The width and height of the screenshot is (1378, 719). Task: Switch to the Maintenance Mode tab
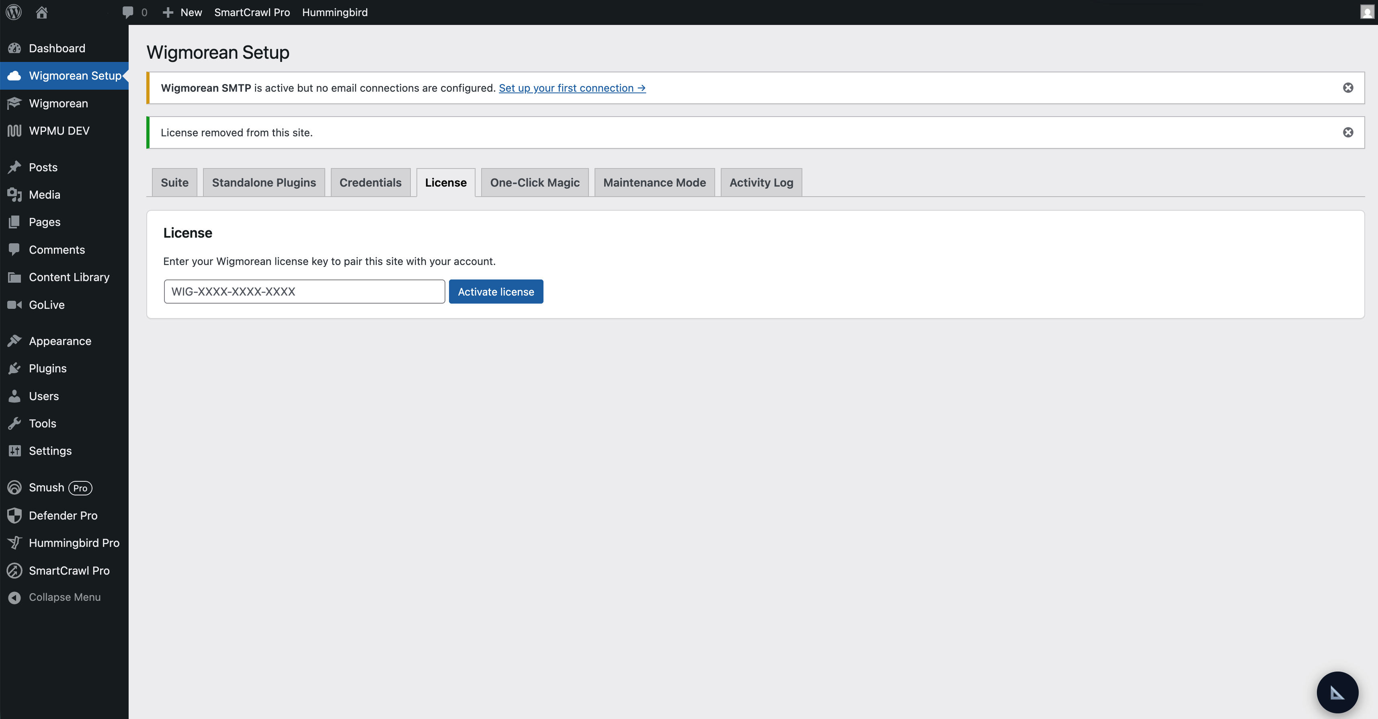(654, 183)
